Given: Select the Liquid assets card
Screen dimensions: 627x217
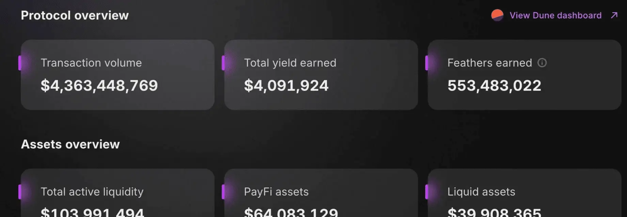Looking at the screenshot, I should point(524,193).
